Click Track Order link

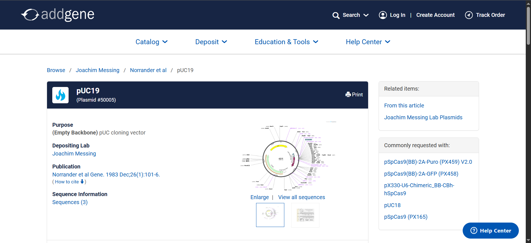tap(490, 15)
